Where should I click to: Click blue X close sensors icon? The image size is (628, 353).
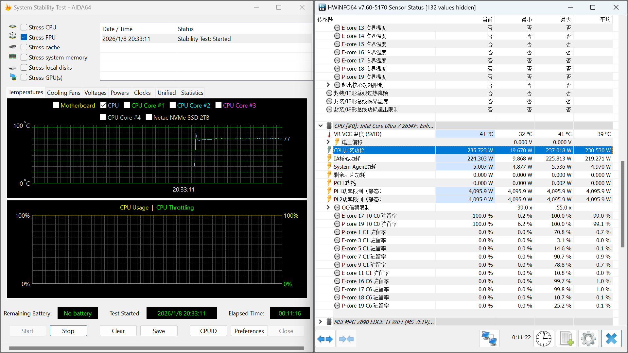[x=611, y=339]
